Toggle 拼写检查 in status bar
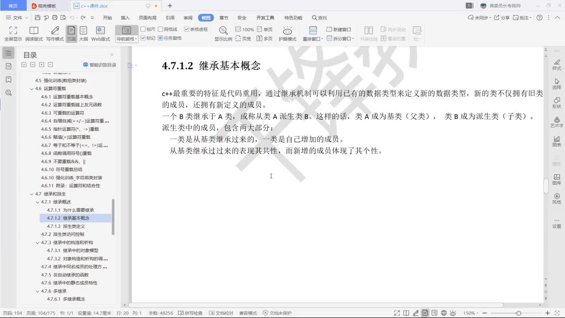Screen dimensions: 565x318 coord(191,313)
